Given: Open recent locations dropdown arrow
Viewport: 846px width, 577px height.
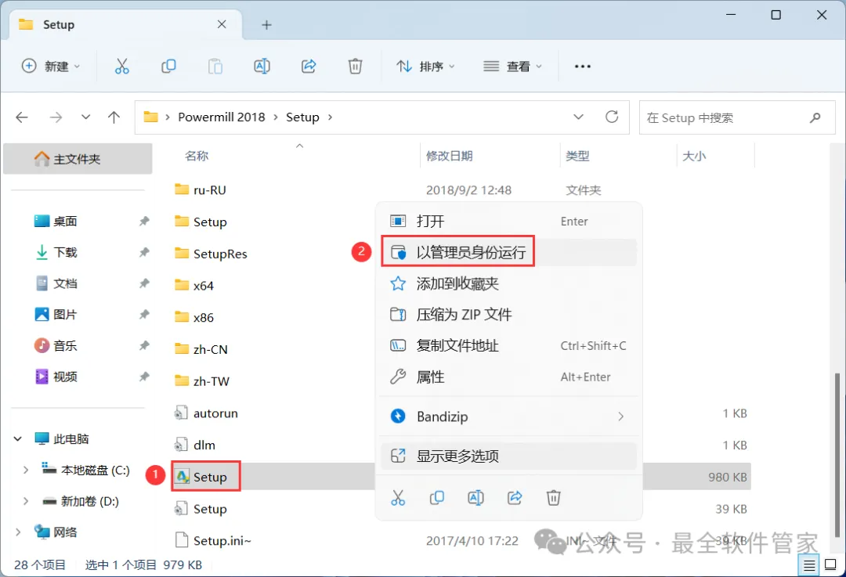Looking at the screenshot, I should pos(86,117).
